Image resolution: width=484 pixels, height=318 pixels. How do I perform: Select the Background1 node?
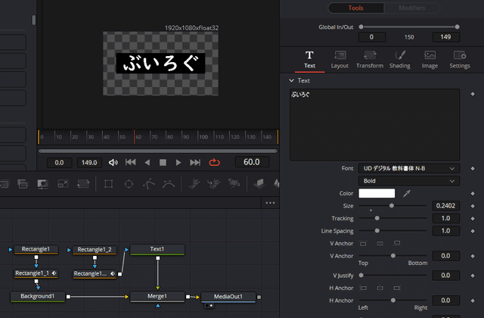38,296
